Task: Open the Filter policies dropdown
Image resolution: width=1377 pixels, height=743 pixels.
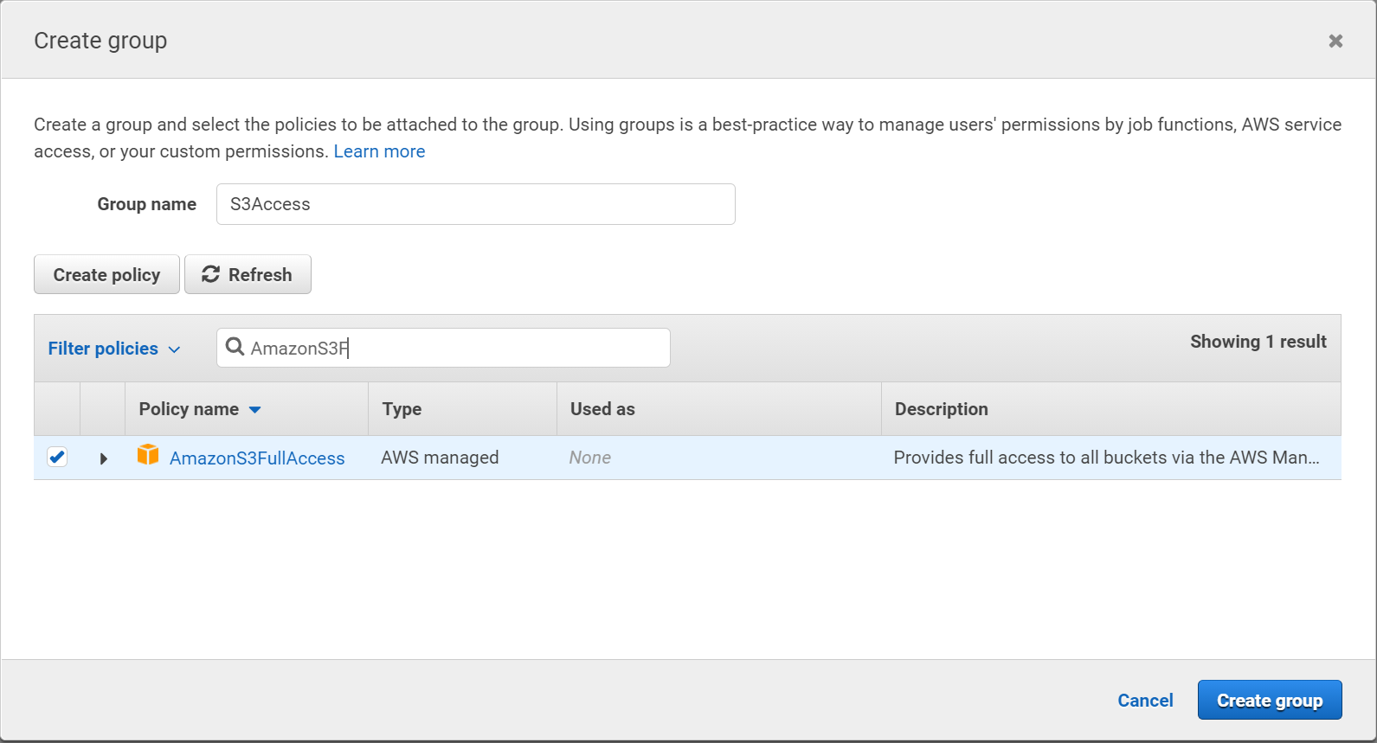Action: [113, 349]
